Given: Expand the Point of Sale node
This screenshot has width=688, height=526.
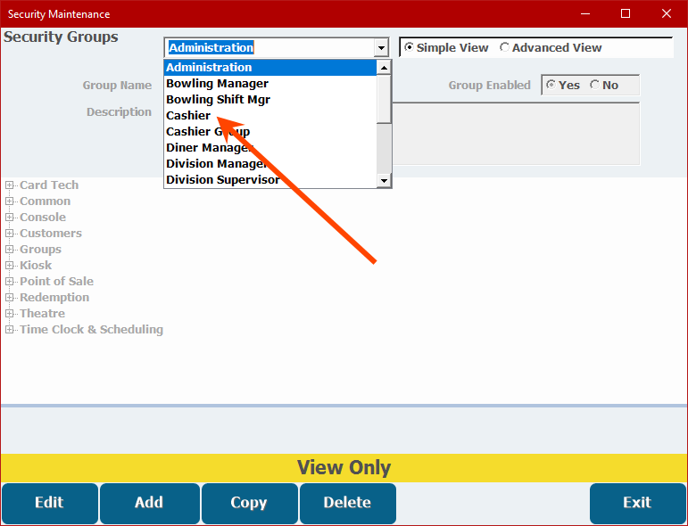Looking at the screenshot, I should pyautogui.click(x=10, y=282).
